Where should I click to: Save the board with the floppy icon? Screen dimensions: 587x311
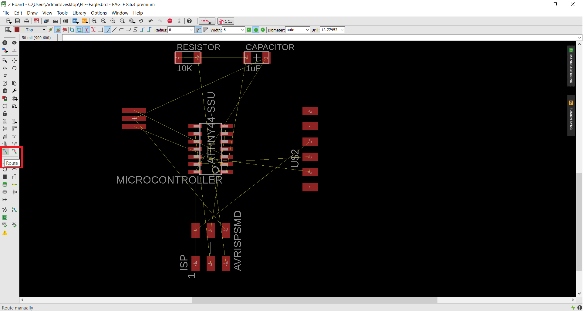(x=17, y=21)
